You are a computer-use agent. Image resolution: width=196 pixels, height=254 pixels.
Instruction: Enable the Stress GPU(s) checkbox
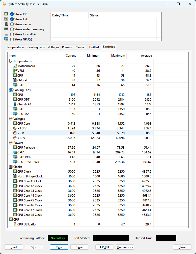coord(12,39)
